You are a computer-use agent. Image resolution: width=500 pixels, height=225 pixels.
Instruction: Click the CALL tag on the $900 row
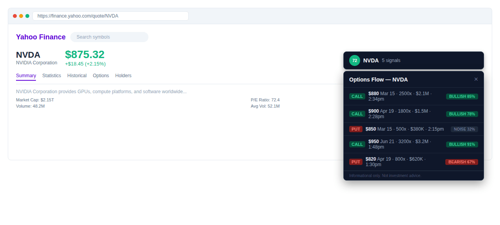[x=357, y=114]
